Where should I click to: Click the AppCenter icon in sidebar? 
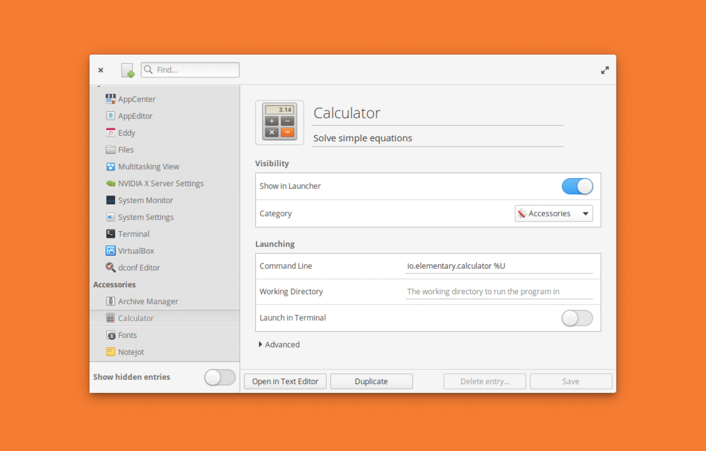pos(111,99)
